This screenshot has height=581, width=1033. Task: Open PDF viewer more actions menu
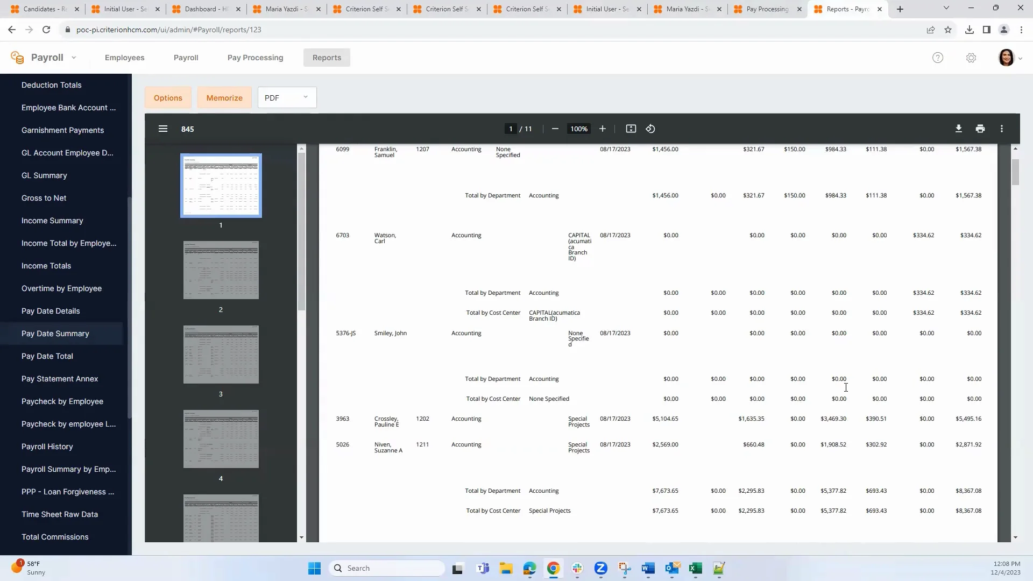pos(1002,129)
